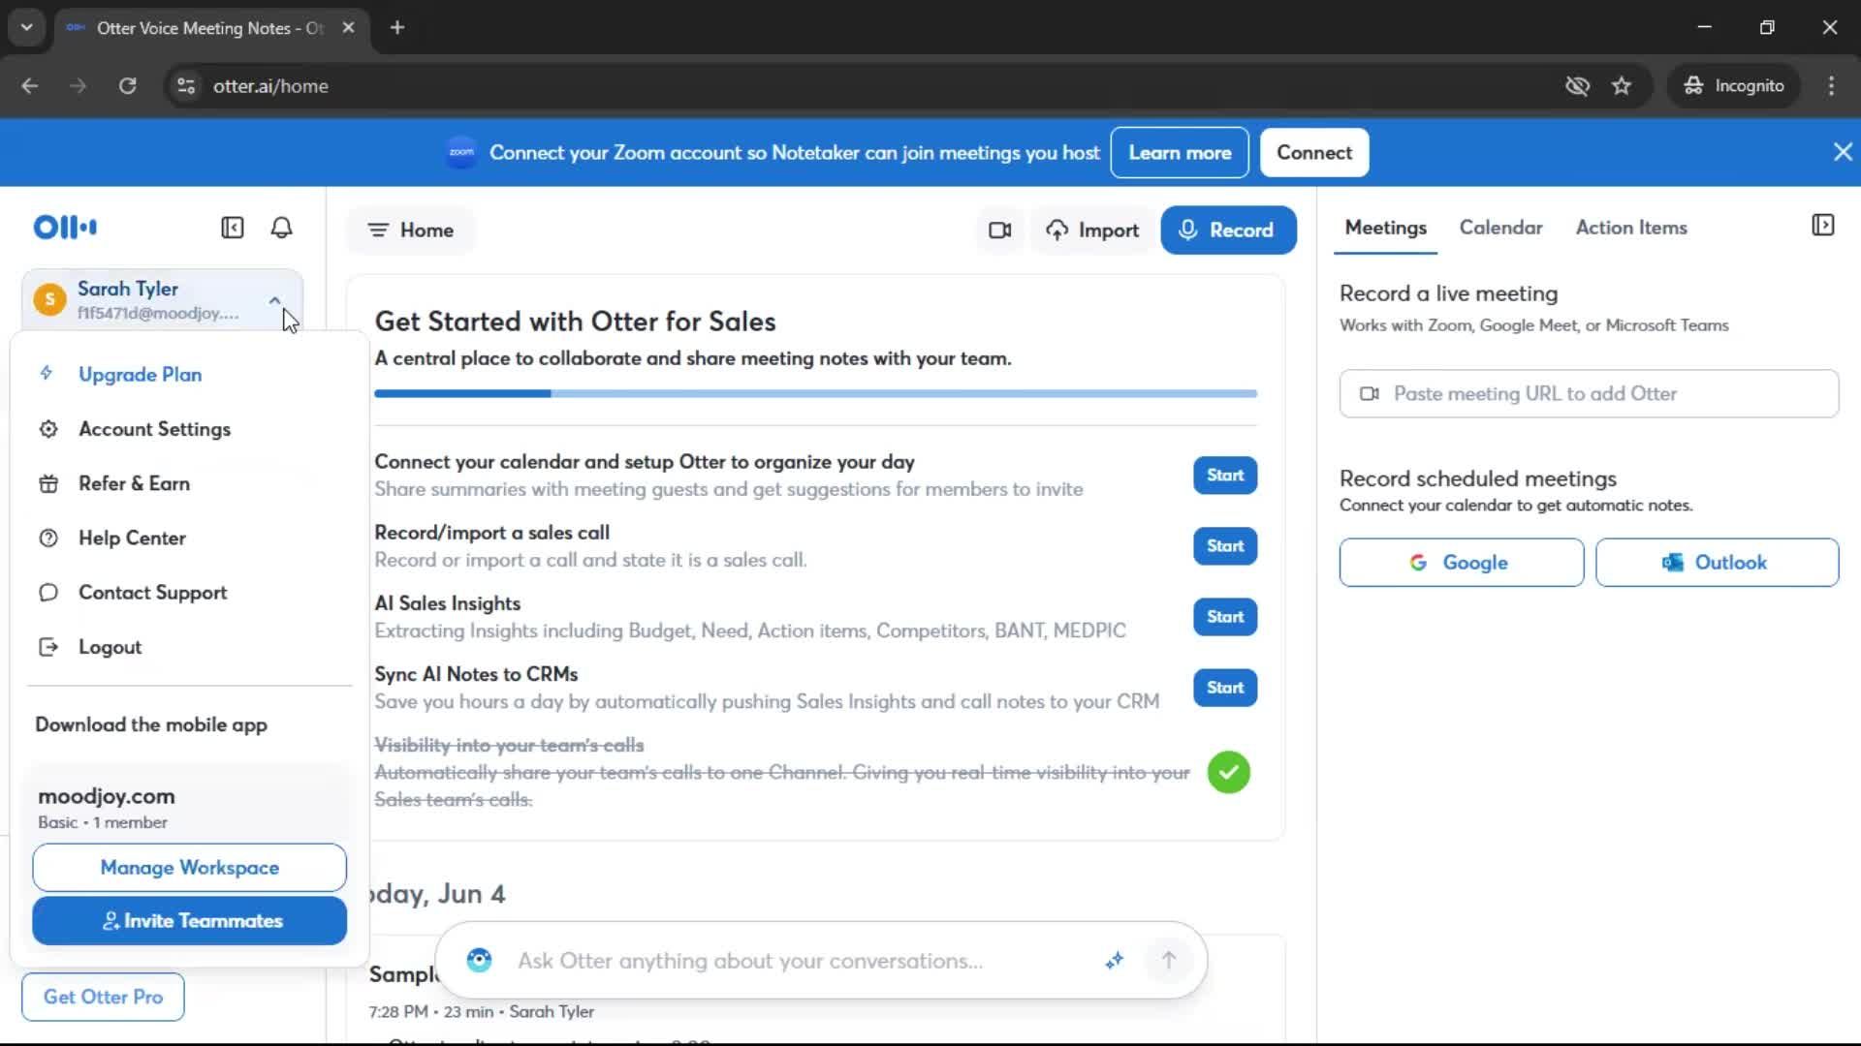Click the video camera icon beside Import

[999, 231]
